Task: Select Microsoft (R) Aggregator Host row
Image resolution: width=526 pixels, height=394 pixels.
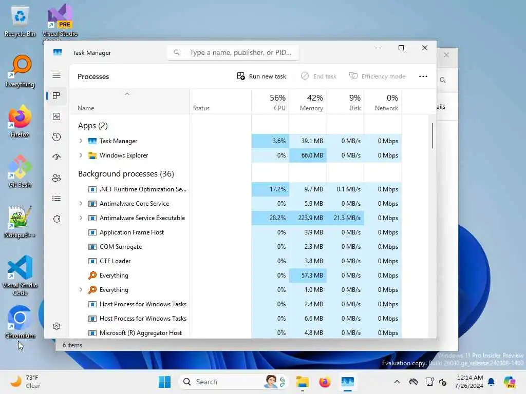Action: (236, 333)
